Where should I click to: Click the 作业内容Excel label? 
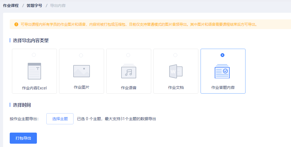point(34,88)
